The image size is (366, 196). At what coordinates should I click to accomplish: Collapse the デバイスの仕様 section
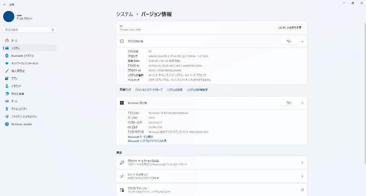[x=302, y=42]
